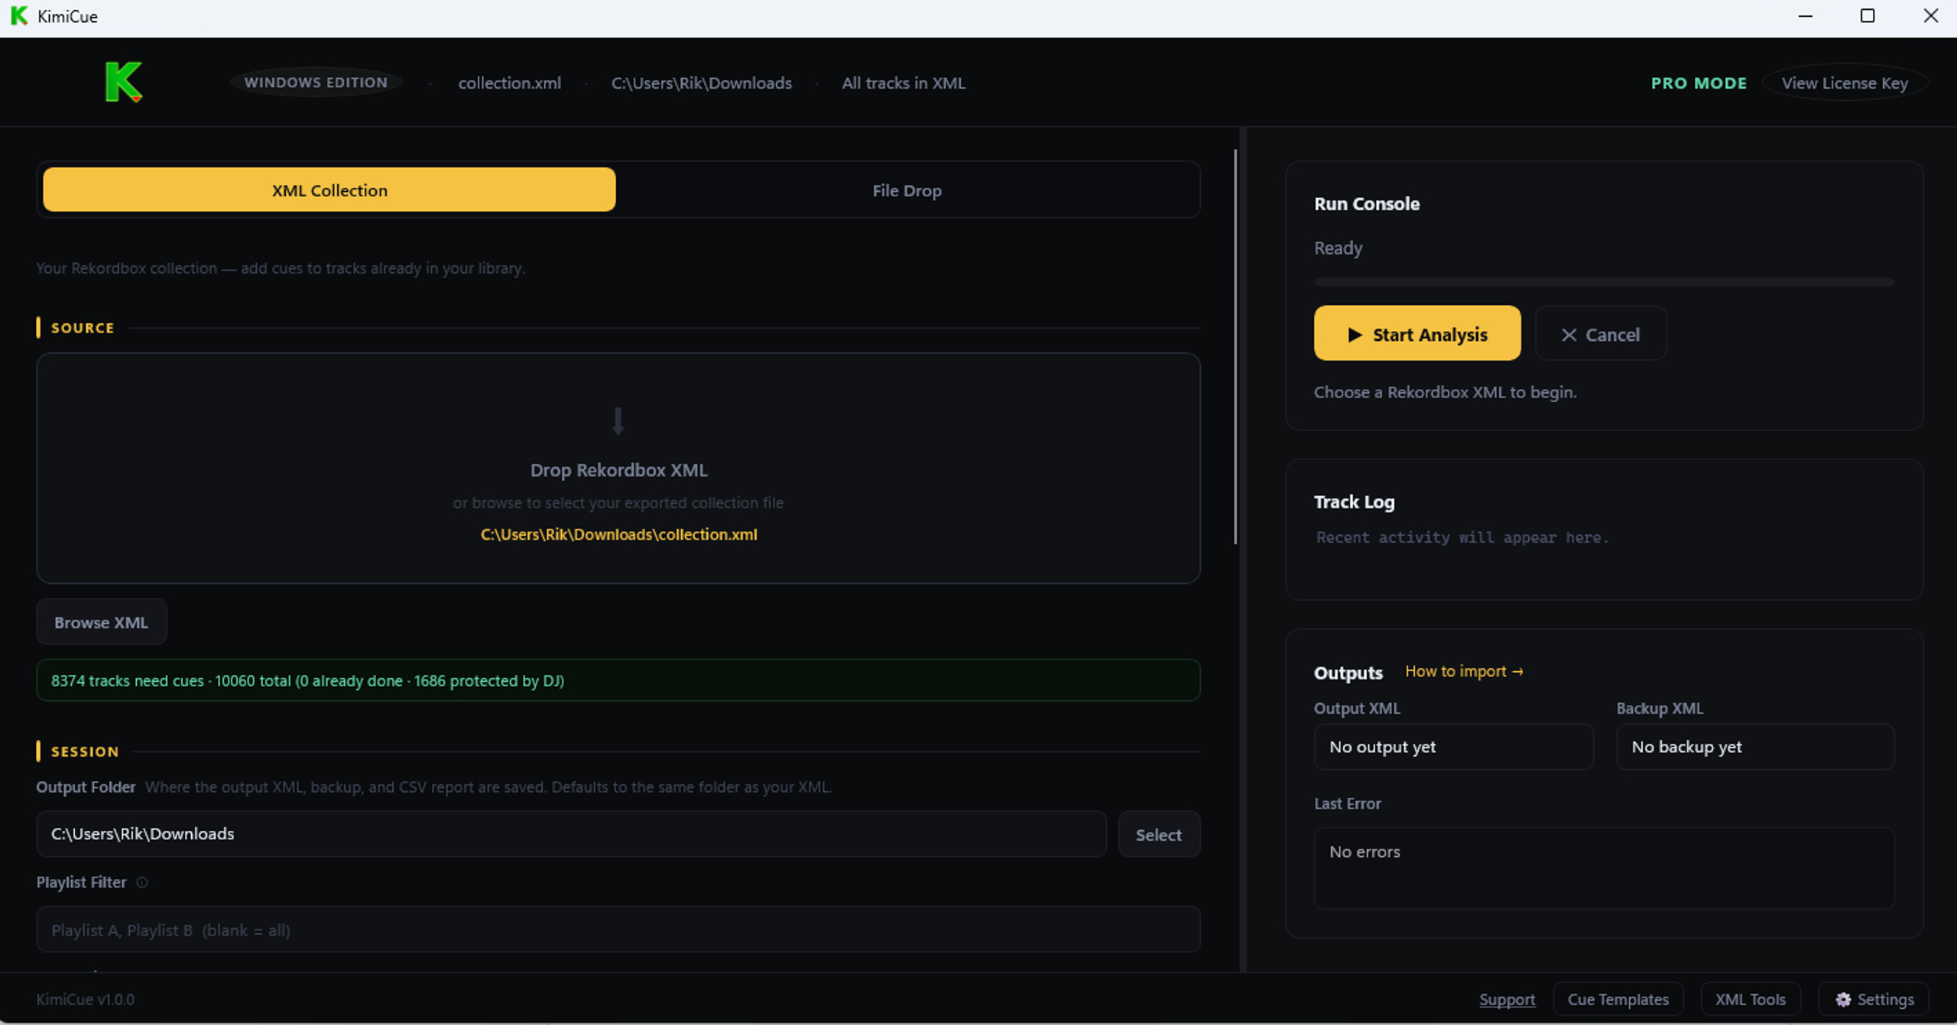Viewport: 1957px width, 1025px height.
Task: Click the 'Ready' status text
Action: [x=1338, y=248]
